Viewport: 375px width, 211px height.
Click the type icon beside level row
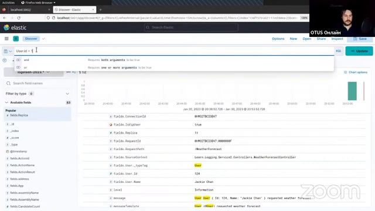[111, 190]
